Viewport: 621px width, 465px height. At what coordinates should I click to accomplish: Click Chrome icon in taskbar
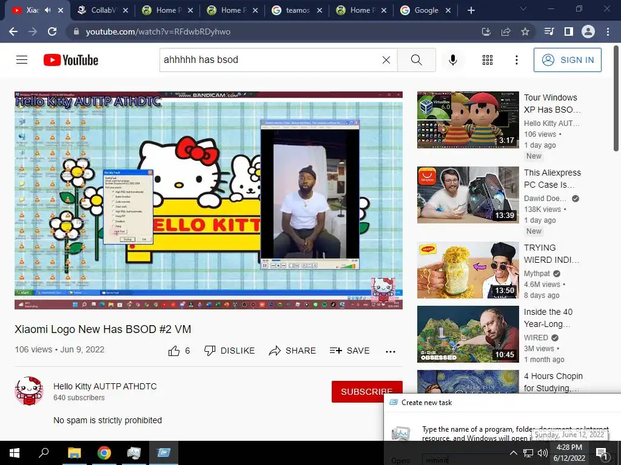coord(104,453)
